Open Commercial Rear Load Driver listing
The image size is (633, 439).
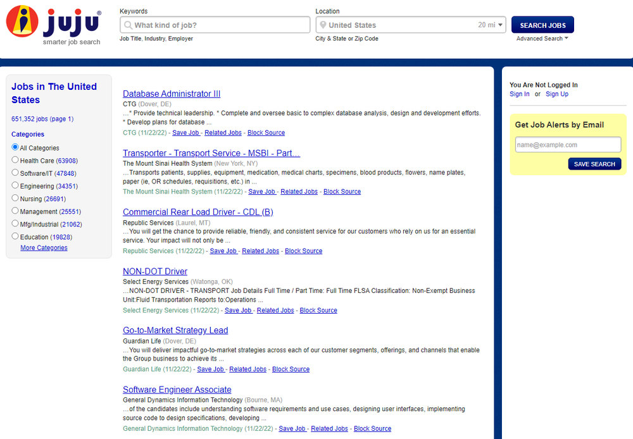(197, 213)
